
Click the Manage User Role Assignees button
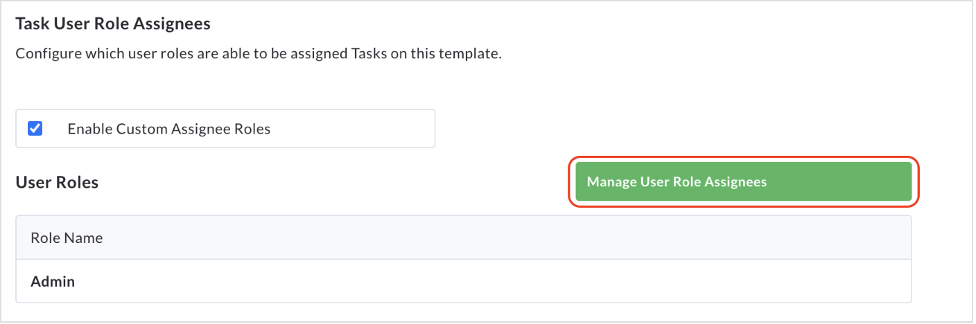pos(743,182)
